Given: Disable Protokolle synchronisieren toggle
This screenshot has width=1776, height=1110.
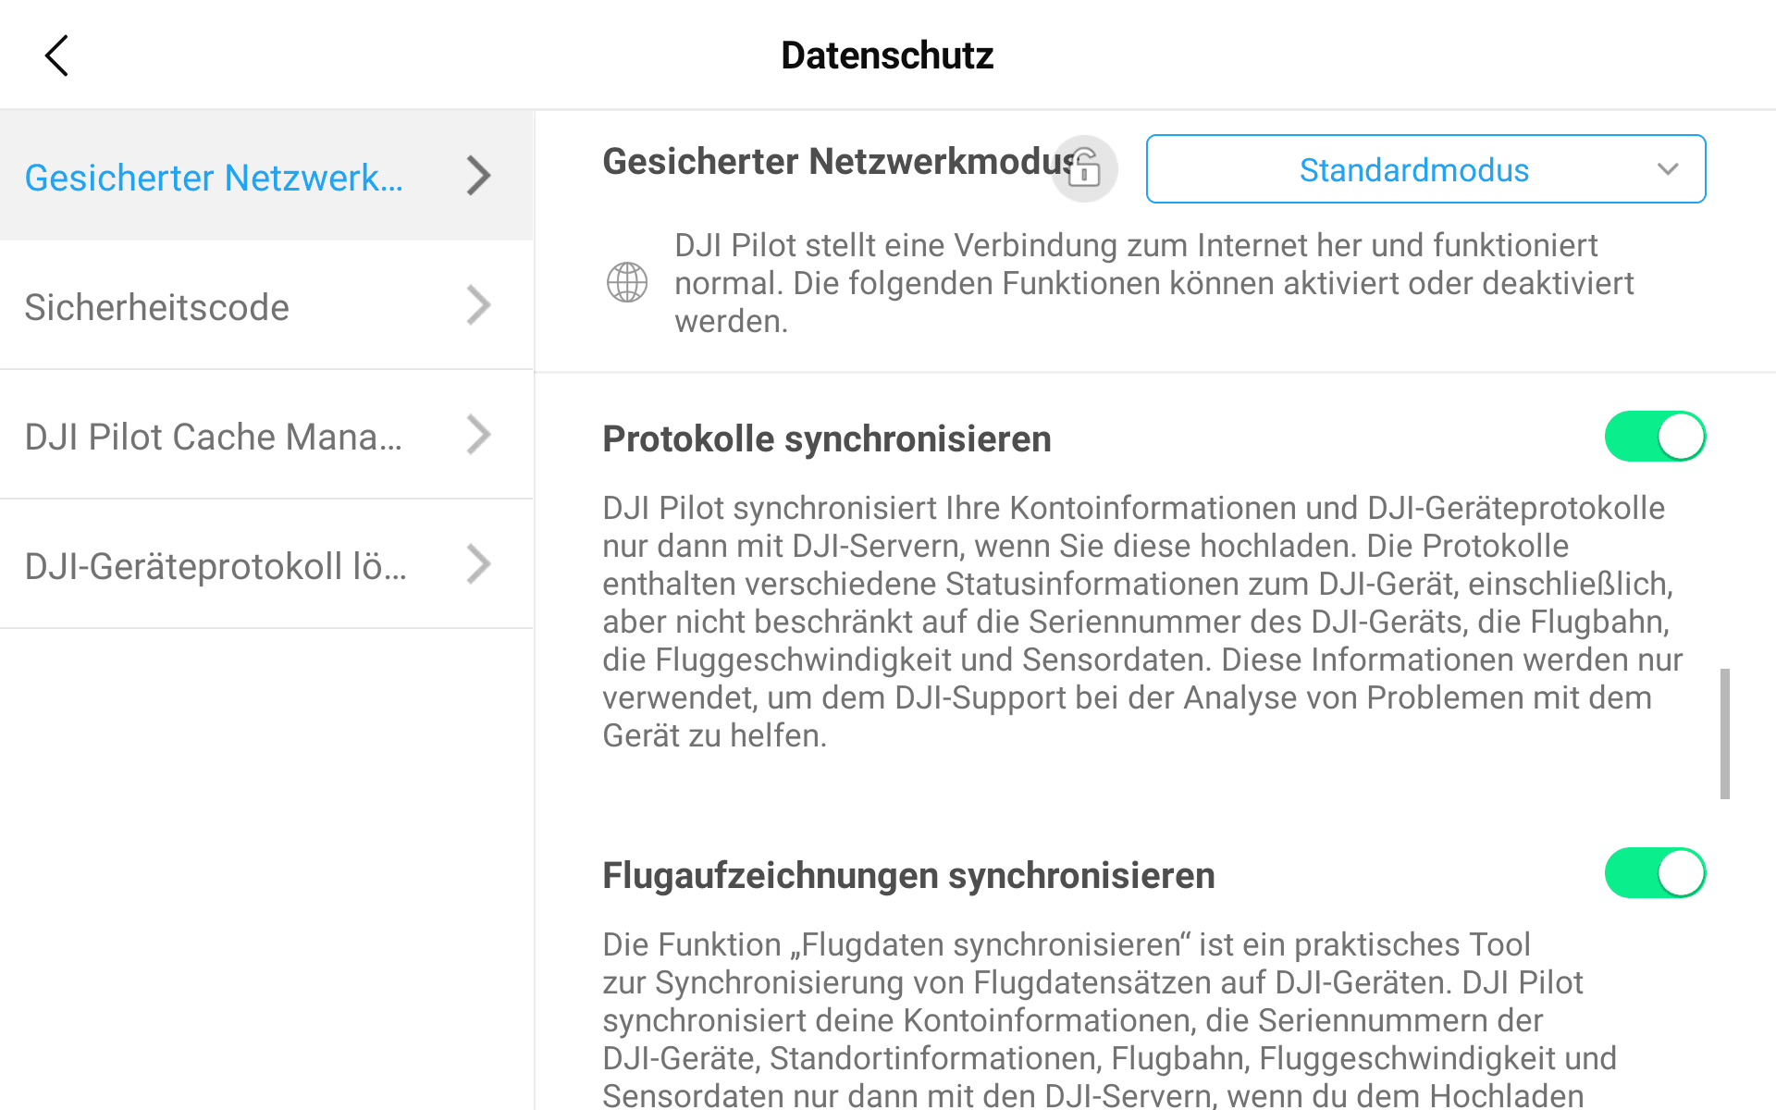Looking at the screenshot, I should tap(1654, 437).
